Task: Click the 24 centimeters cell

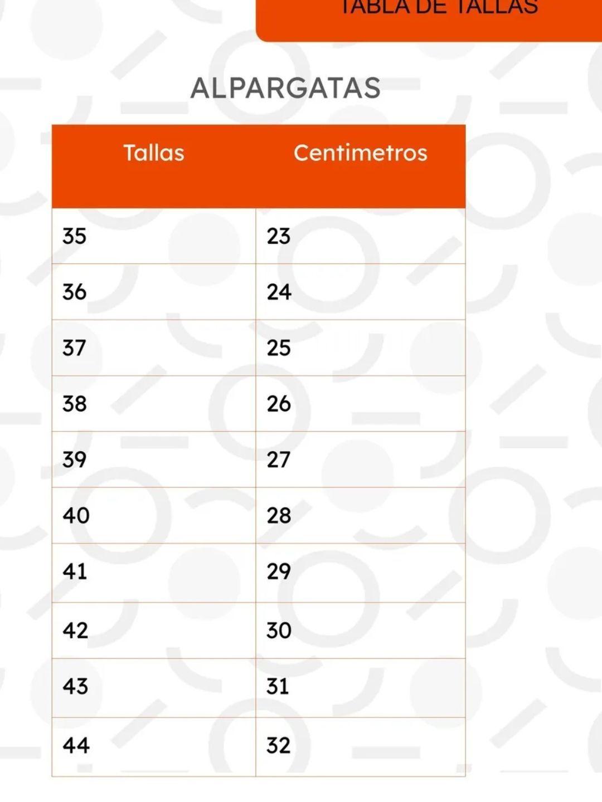Action: pyautogui.click(x=361, y=292)
